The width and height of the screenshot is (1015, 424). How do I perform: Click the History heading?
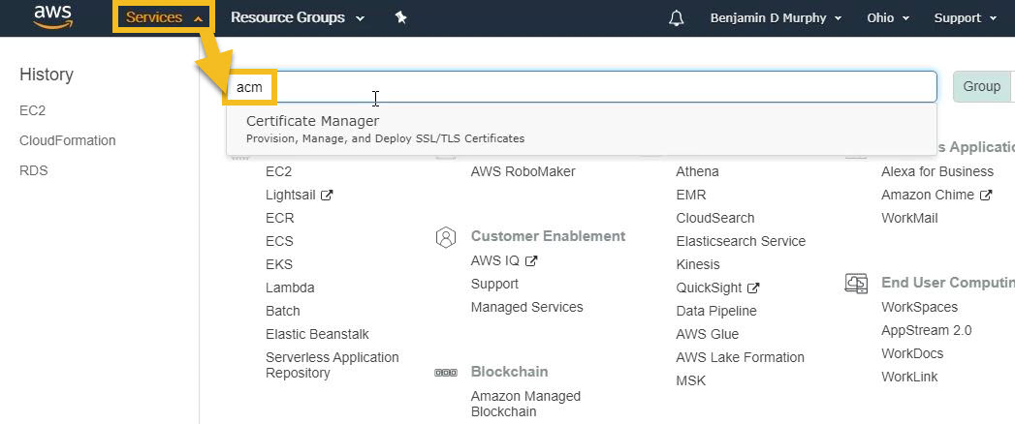(46, 75)
